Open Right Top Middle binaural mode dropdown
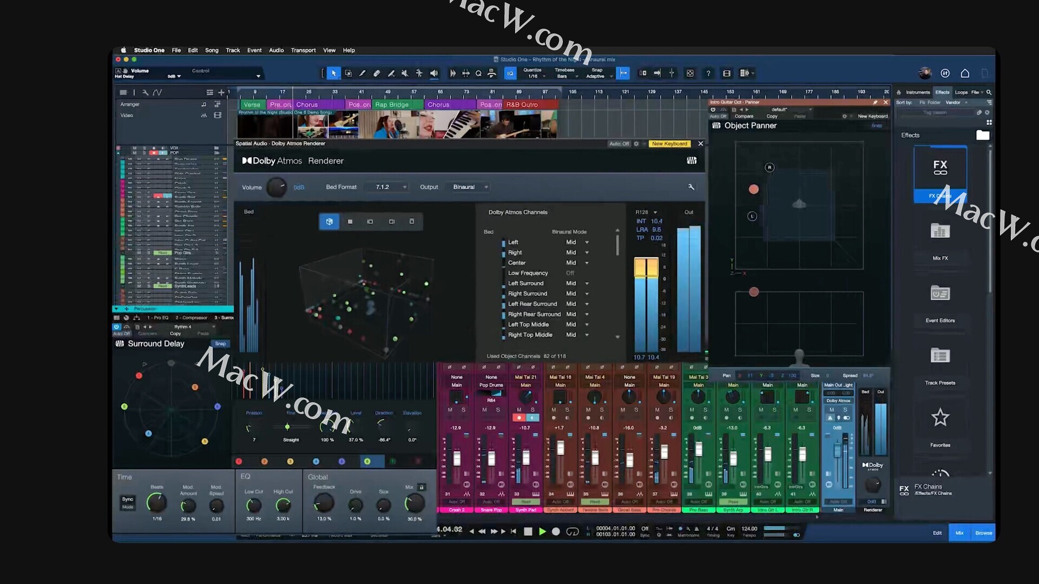Image resolution: width=1039 pixels, height=584 pixels. [577, 335]
